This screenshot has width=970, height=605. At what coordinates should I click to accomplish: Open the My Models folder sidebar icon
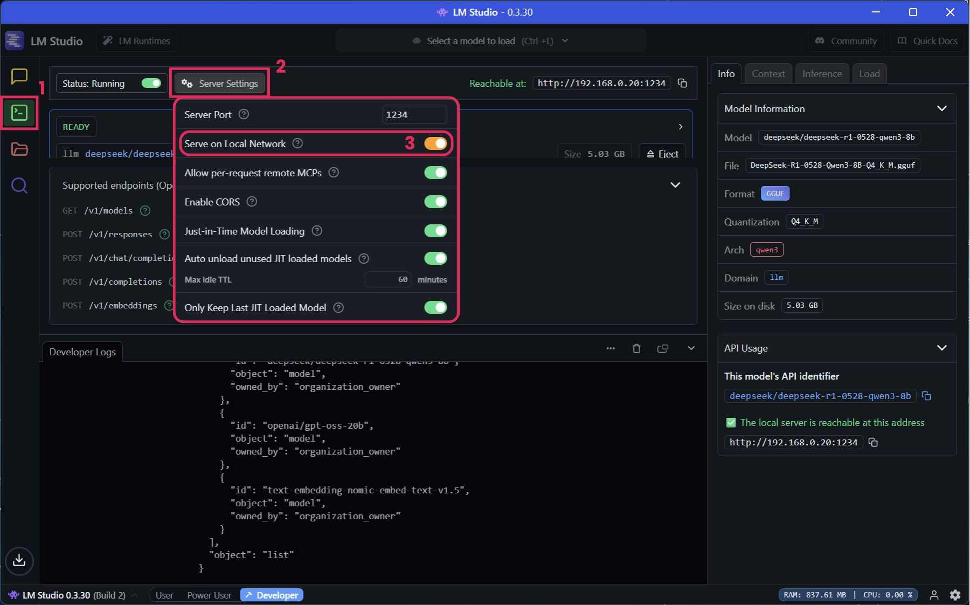click(x=19, y=149)
